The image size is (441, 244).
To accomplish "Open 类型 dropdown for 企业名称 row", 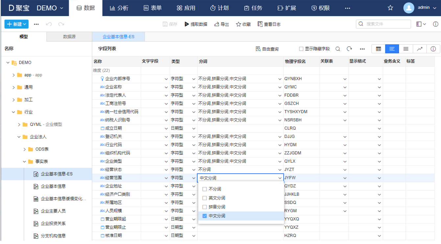I will point(194,87).
